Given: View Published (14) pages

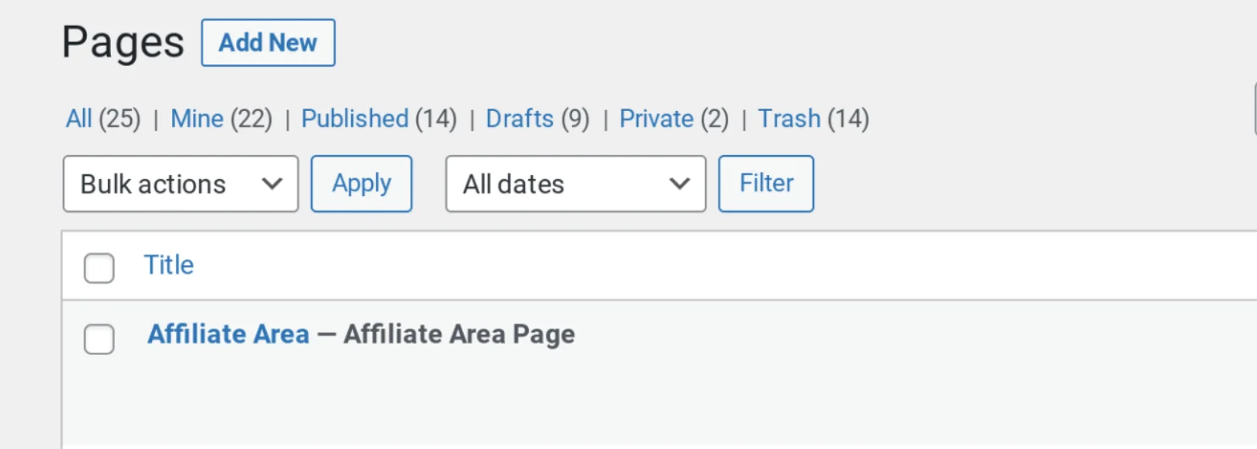Looking at the screenshot, I should 379,119.
